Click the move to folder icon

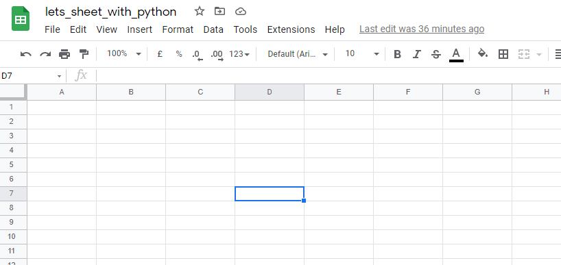pyautogui.click(x=219, y=12)
